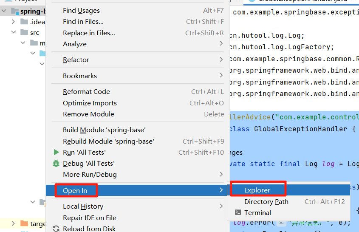This screenshot has height=232, width=359.
Task: Select Replace in Files... menu item
Action: [x=138, y=33]
